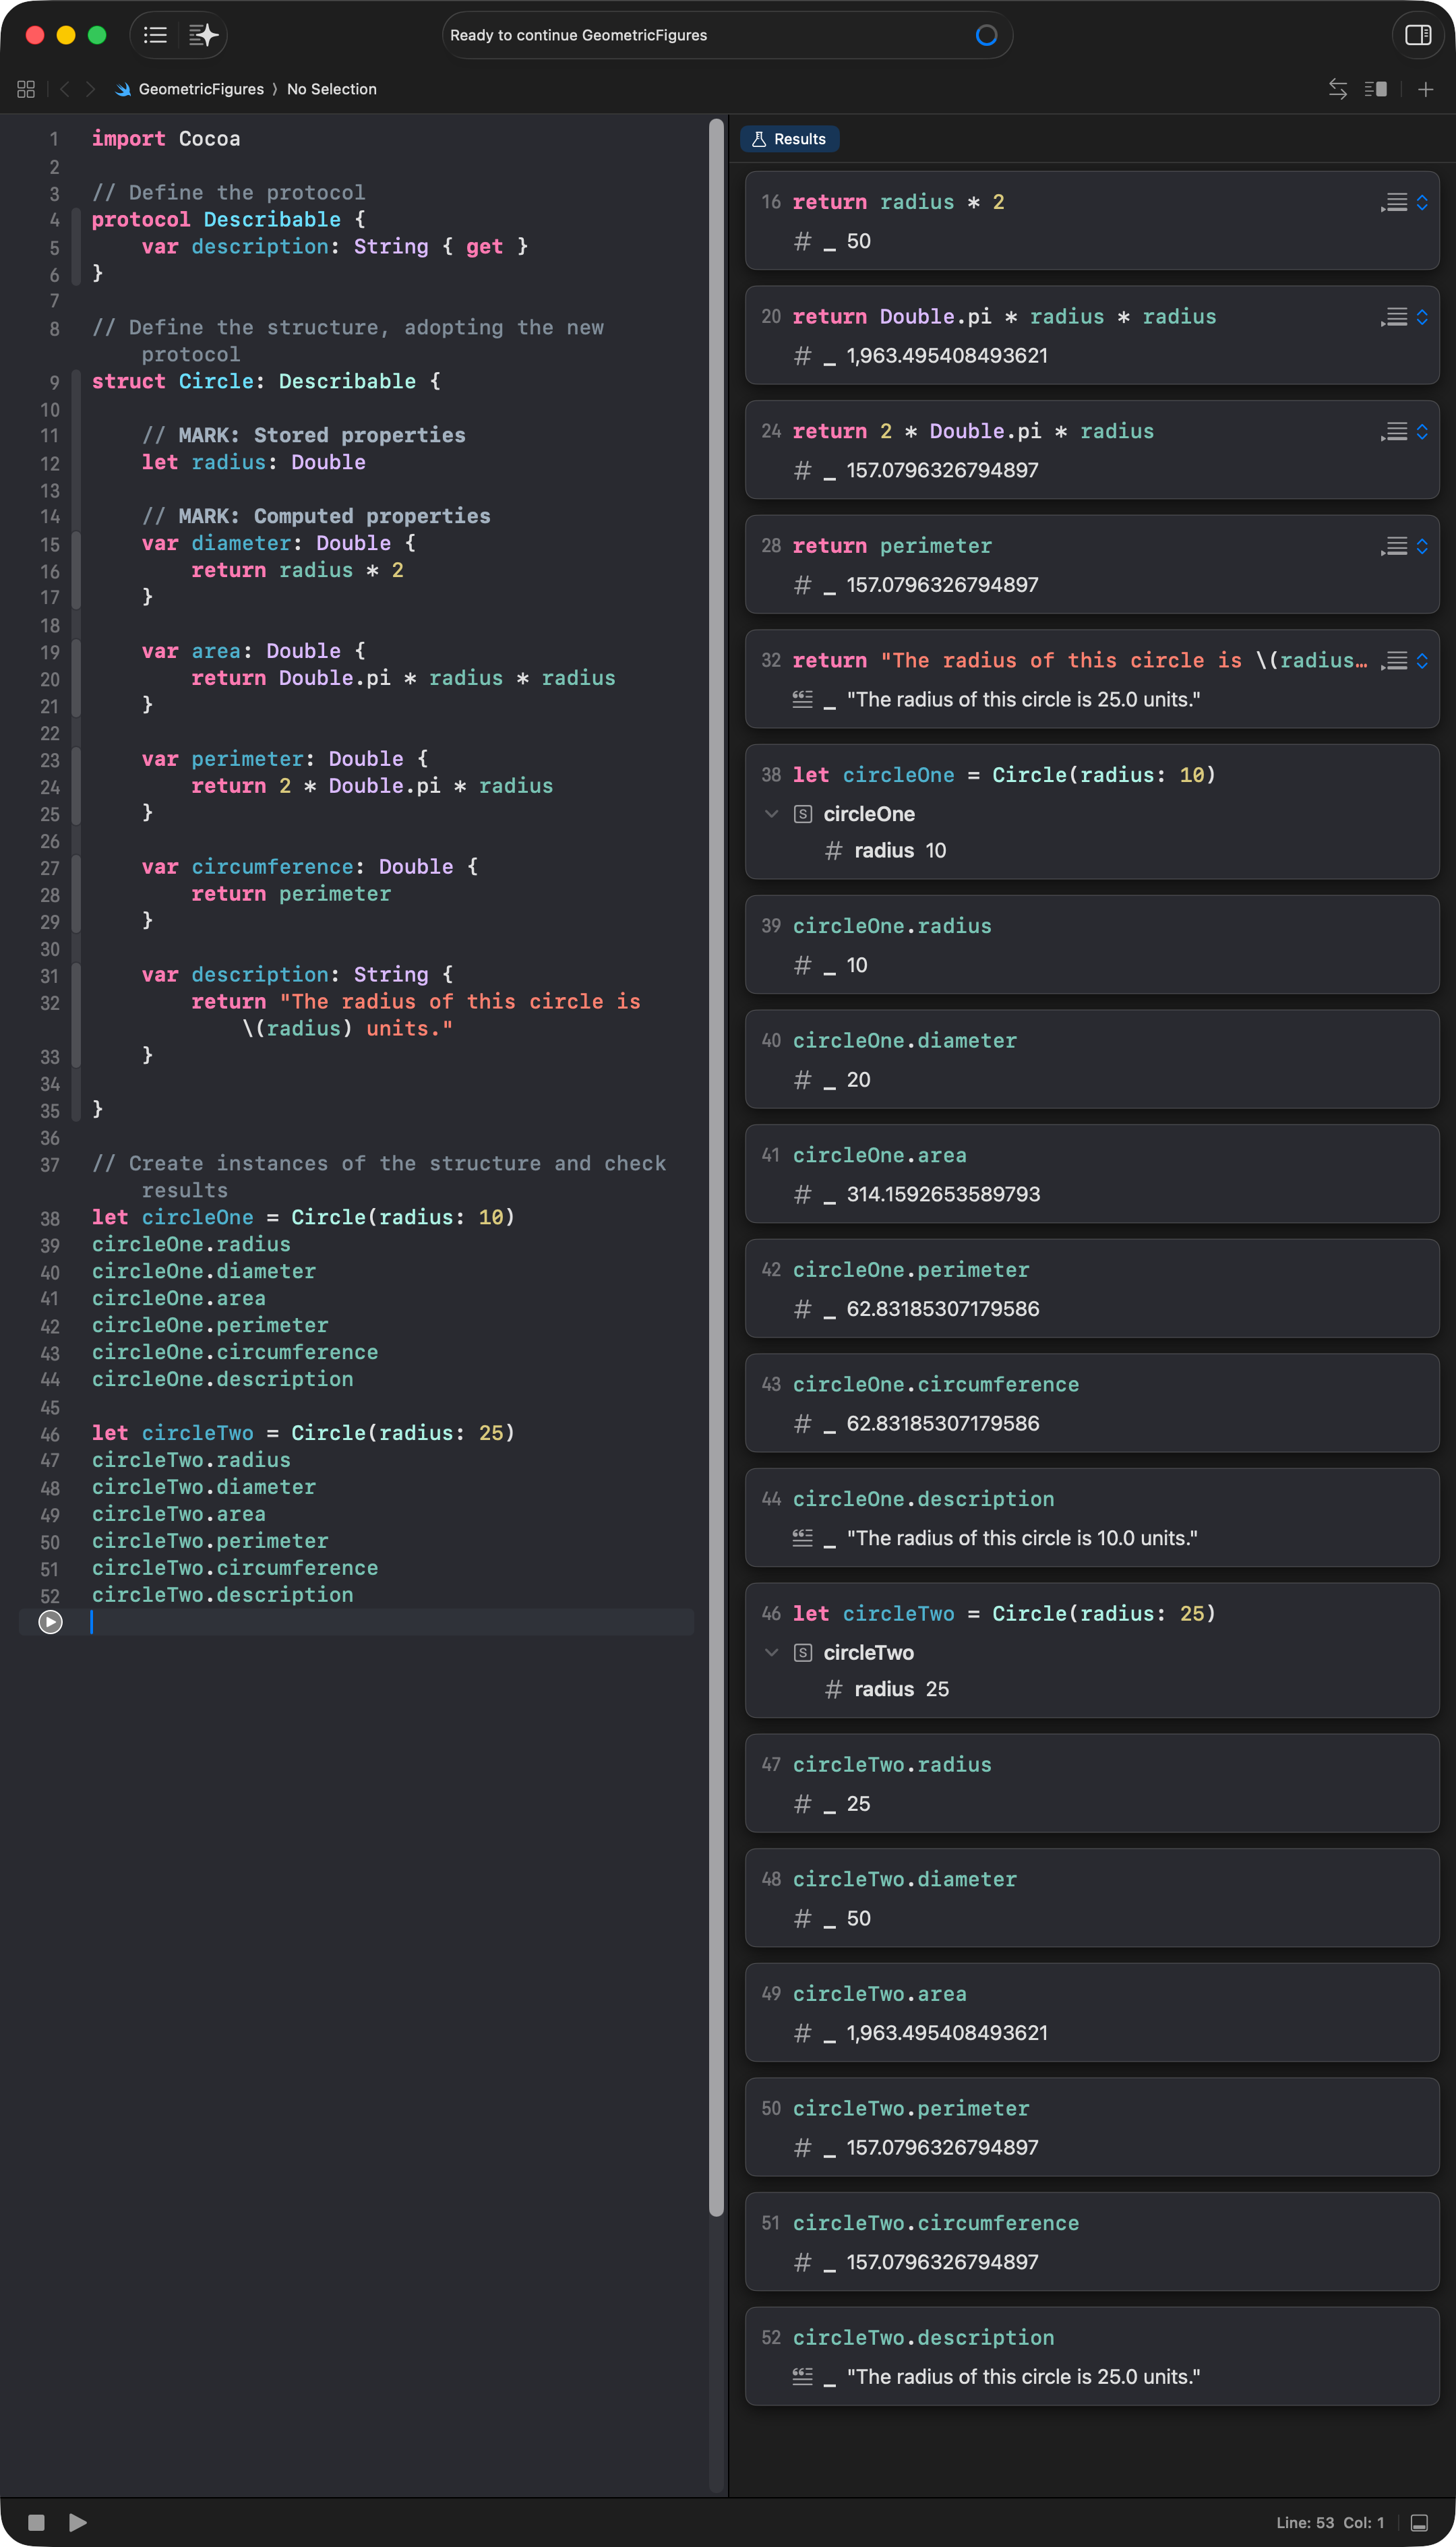Collapse the circleOne disclosure chevron

click(x=771, y=813)
